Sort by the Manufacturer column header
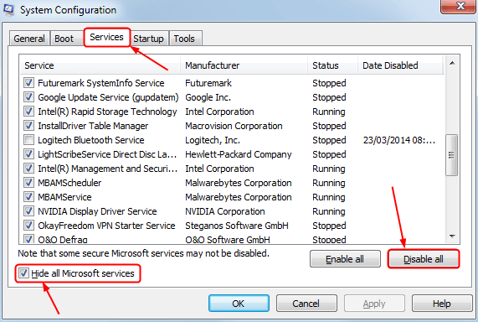 [244, 65]
